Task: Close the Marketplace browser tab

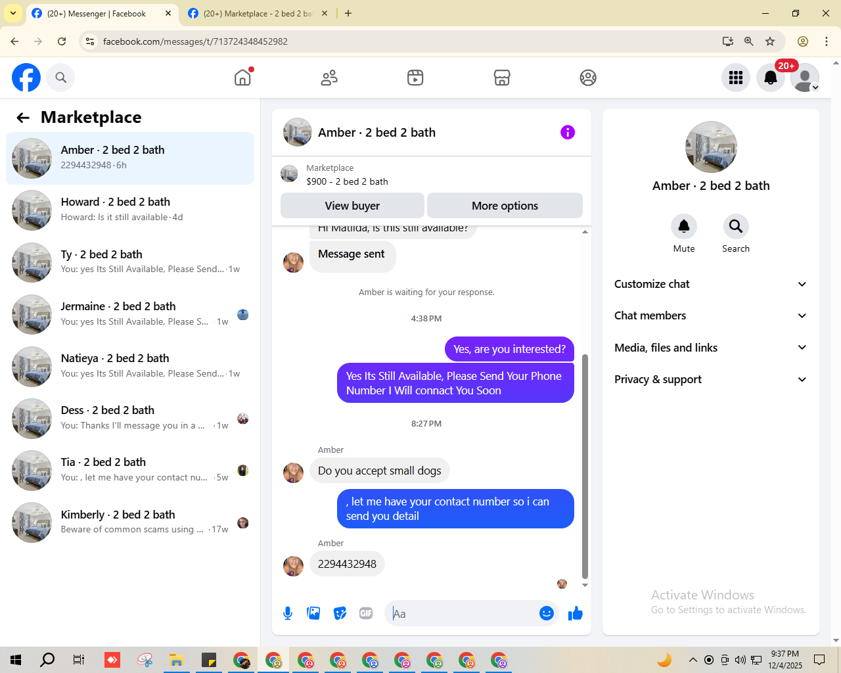Action: [324, 13]
